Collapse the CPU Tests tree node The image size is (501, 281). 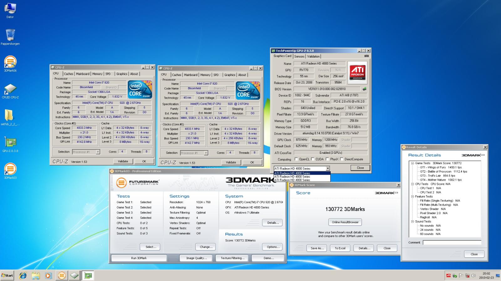[412, 184]
